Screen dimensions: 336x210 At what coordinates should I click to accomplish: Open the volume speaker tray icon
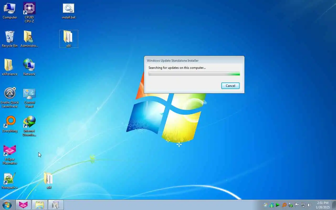(309, 205)
